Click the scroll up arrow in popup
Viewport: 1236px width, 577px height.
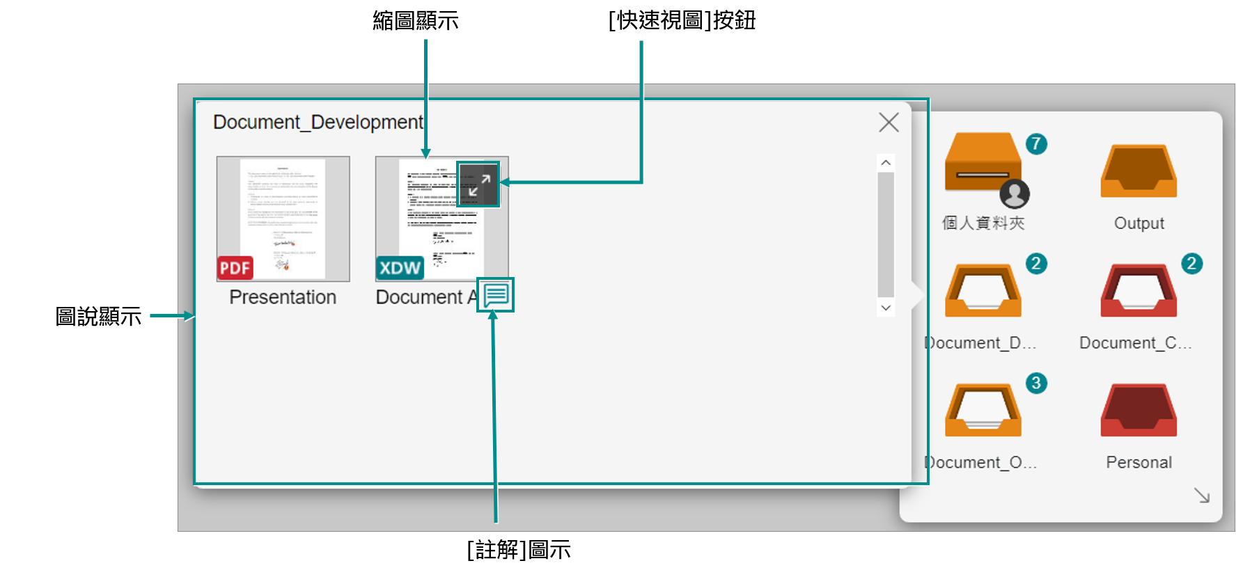tap(886, 163)
